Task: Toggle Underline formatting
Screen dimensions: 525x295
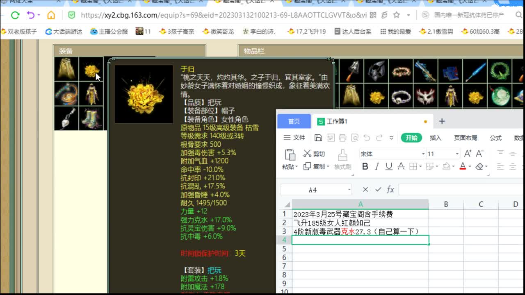Action: (389, 166)
